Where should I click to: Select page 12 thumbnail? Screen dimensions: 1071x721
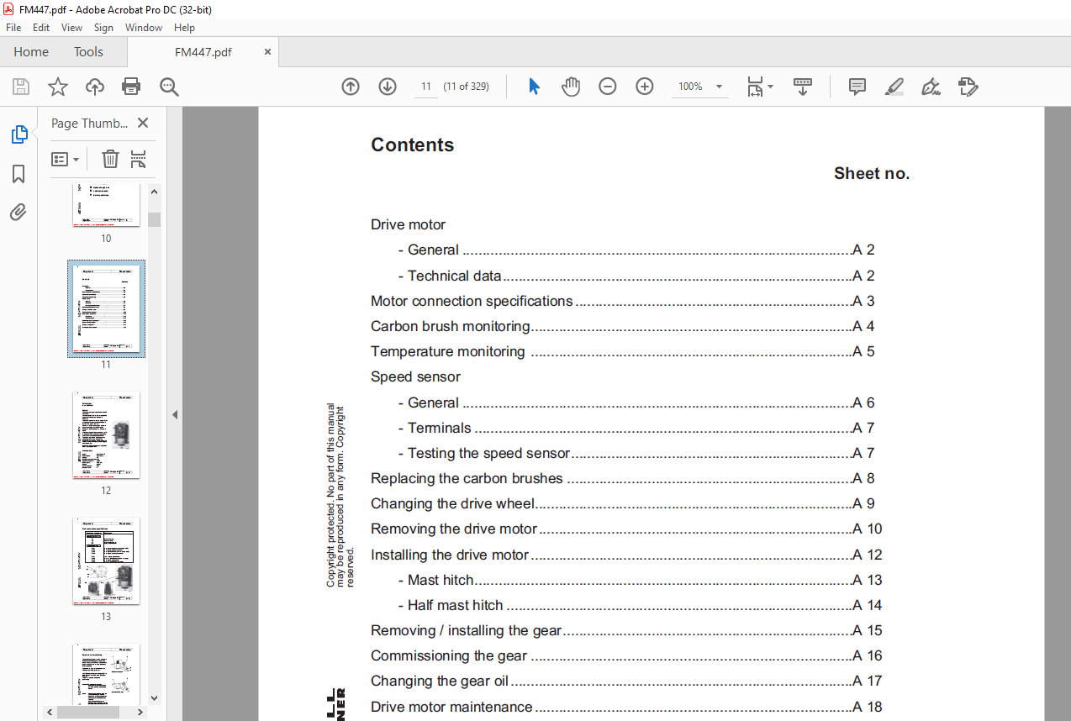[106, 434]
